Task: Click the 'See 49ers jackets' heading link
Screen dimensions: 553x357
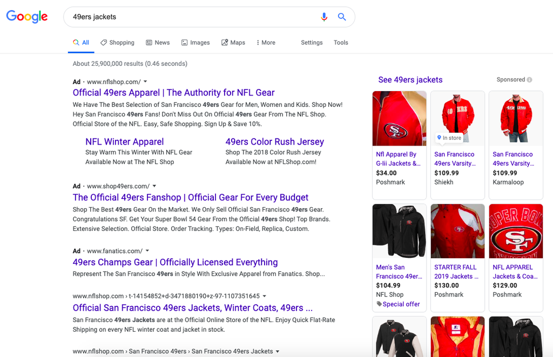Action: [410, 80]
